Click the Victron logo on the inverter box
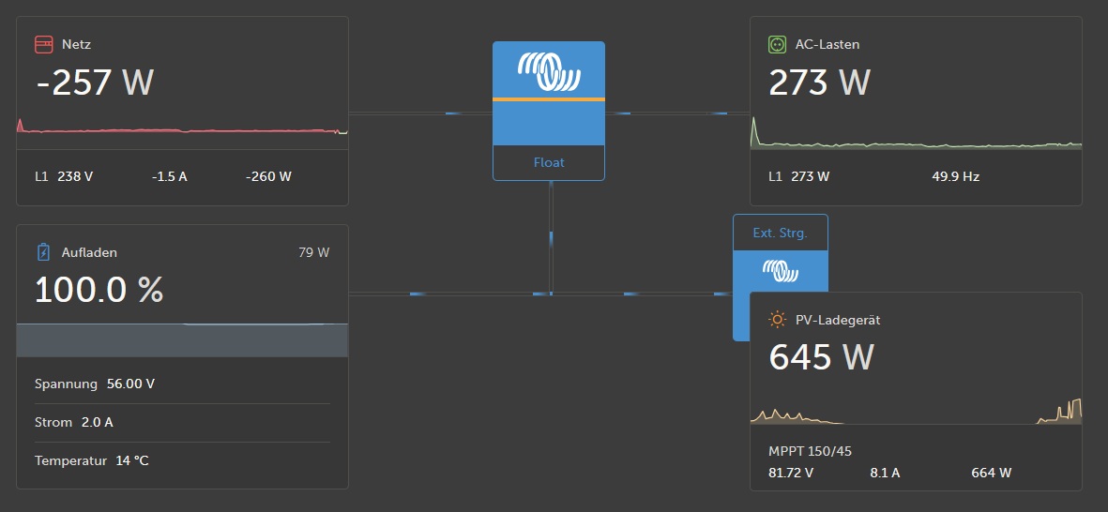 (549, 69)
